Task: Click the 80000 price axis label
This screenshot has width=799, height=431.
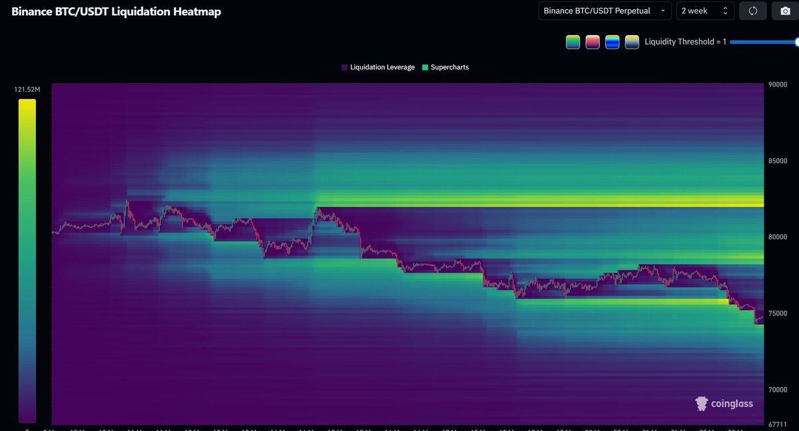Action: click(778, 237)
